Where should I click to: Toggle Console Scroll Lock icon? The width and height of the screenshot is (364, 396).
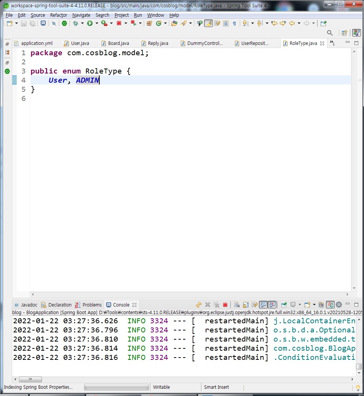pos(246,305)
